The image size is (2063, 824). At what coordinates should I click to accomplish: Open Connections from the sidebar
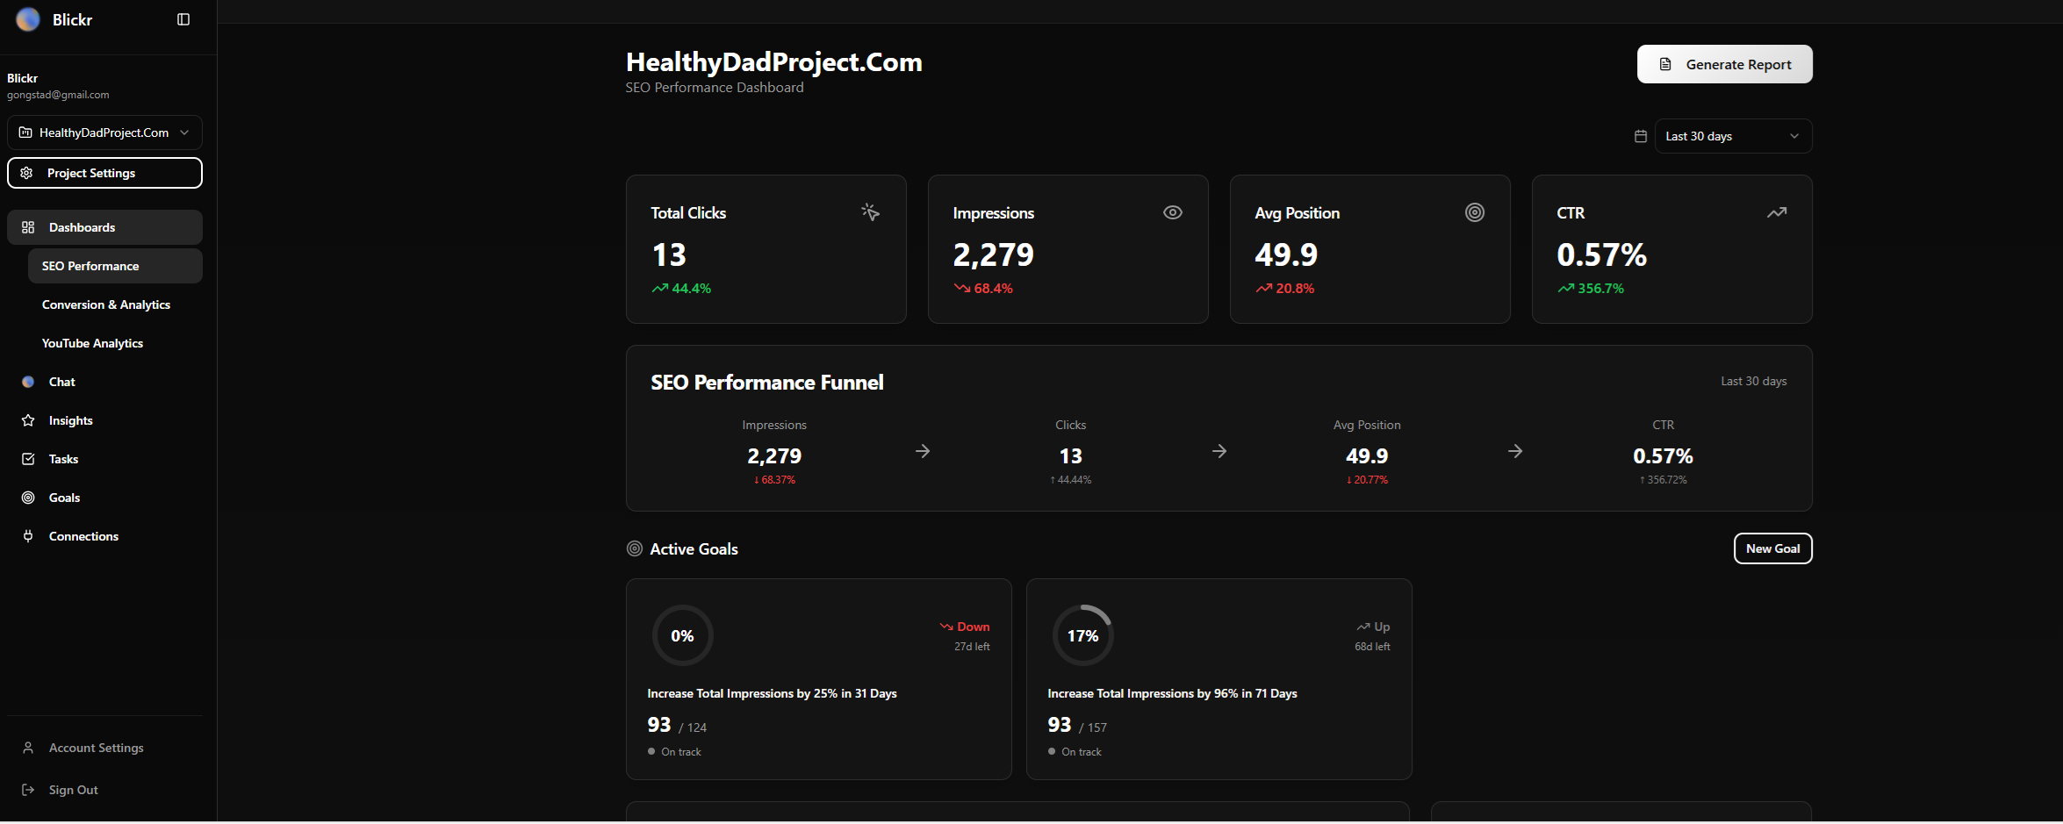pyautogui.click(x=83, y=536)
